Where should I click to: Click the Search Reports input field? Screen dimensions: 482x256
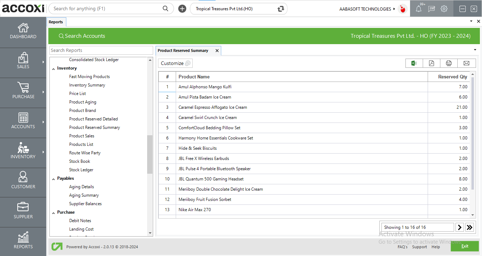pyautogui.click(x=101, y=50)
